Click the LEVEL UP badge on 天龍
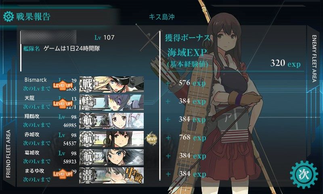Image resolution: width=323 pixels, height=194 pixels. pyautogui.click(x=63, y=103)
